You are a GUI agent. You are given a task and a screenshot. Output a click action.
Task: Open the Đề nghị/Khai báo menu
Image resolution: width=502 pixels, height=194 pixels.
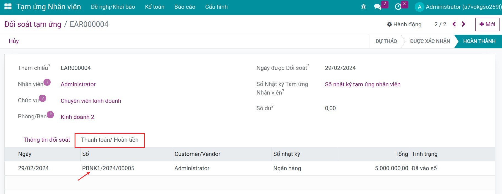(113, 7)
